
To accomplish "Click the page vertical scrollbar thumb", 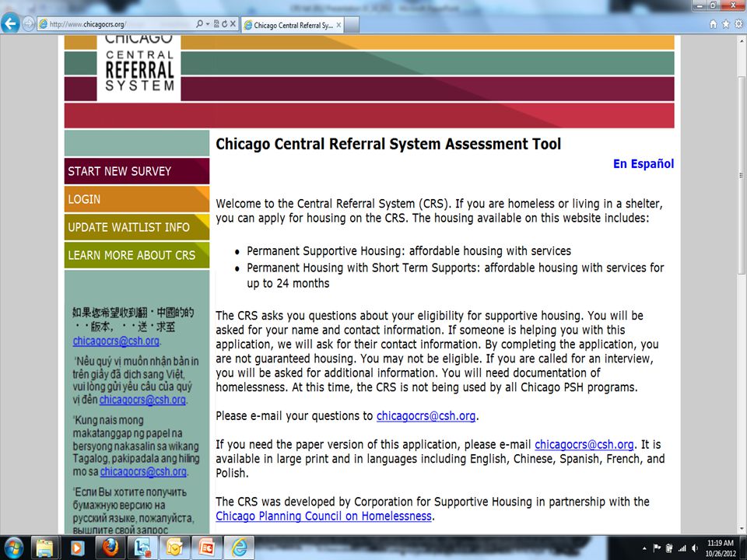I will pos(741,175).
